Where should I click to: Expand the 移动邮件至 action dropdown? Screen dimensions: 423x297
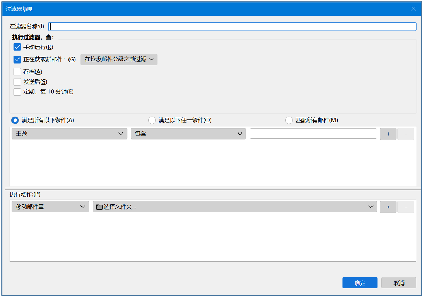(x=50, y=207)
